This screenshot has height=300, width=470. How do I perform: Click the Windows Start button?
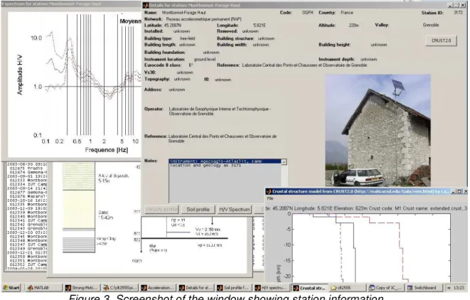[x=11, y=288]
